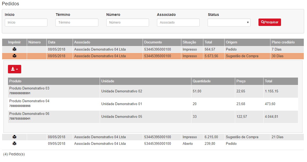Image resolution: width=307 pixels, height=162 pixels.
Task: Open the Status dropdown filter
Action: coord(229,22)
